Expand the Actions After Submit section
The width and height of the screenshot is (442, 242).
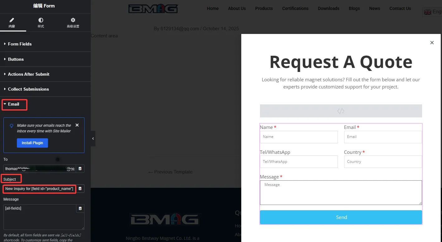click(29, 74)
